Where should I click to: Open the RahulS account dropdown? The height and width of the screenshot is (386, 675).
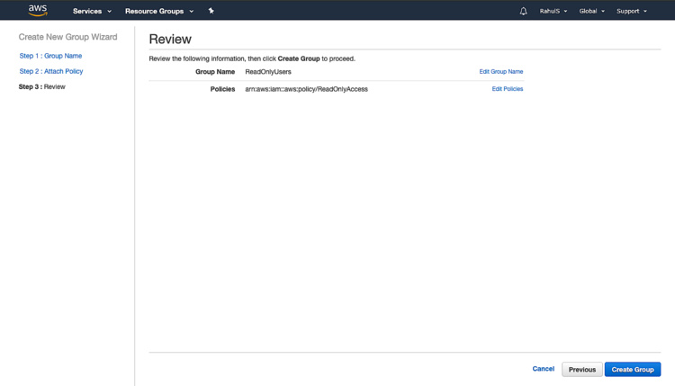click(553, 11)
